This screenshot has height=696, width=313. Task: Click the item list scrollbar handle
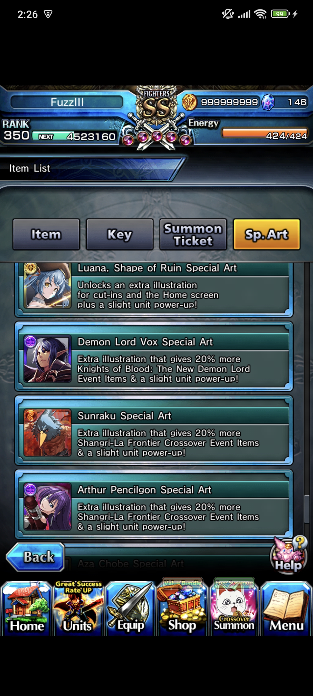307,509
